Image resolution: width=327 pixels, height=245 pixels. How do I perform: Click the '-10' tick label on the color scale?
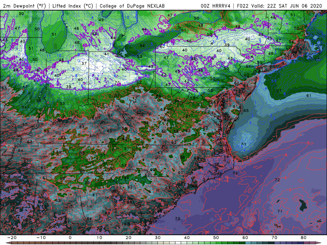pyautogui.click(x=40, y=238)
